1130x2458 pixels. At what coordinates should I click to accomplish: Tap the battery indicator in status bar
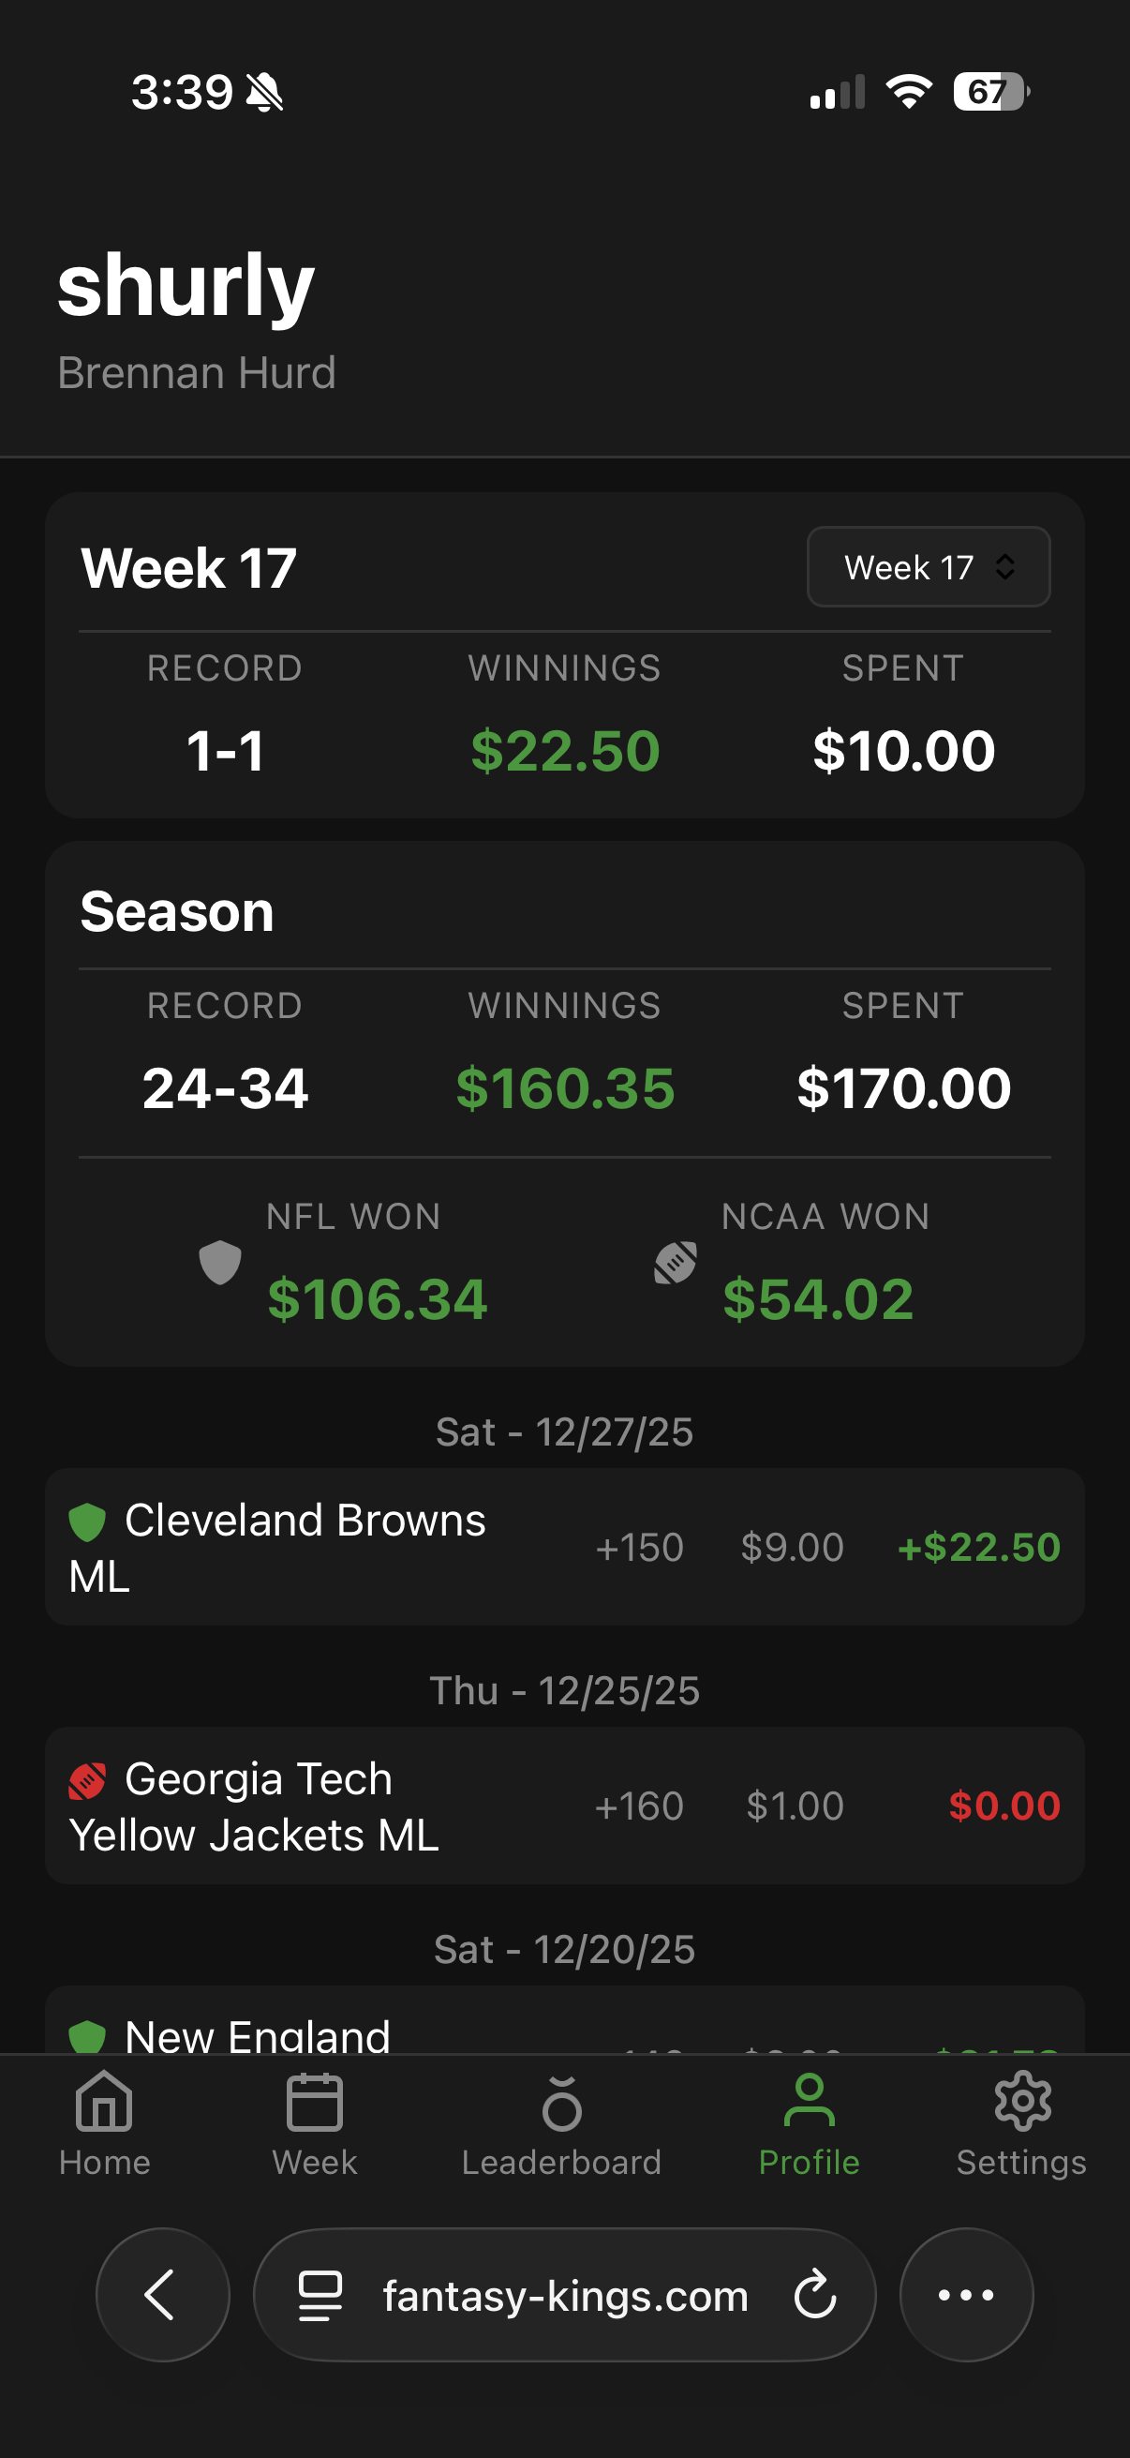(989, 93)
